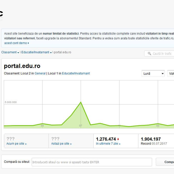Screen dimensions: 174x174
Task: Open the 'In ultimele 7 zile' link
Action: [108, 144]
